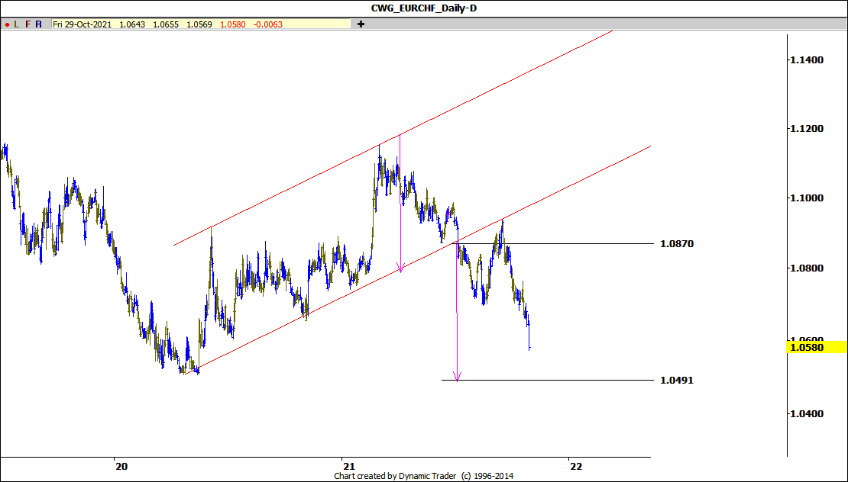Viewport: 848px width, 482px height.
Task: Click the year 22 time axis label
Action: (x=577, y=466)
